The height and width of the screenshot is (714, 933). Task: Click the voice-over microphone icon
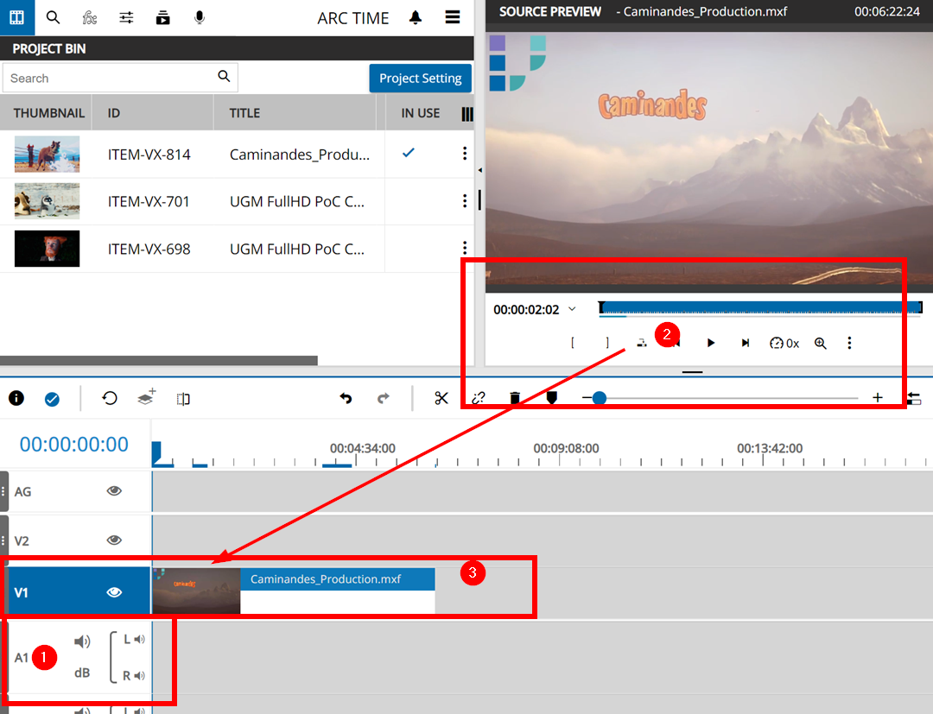click(x=200, y=17)
